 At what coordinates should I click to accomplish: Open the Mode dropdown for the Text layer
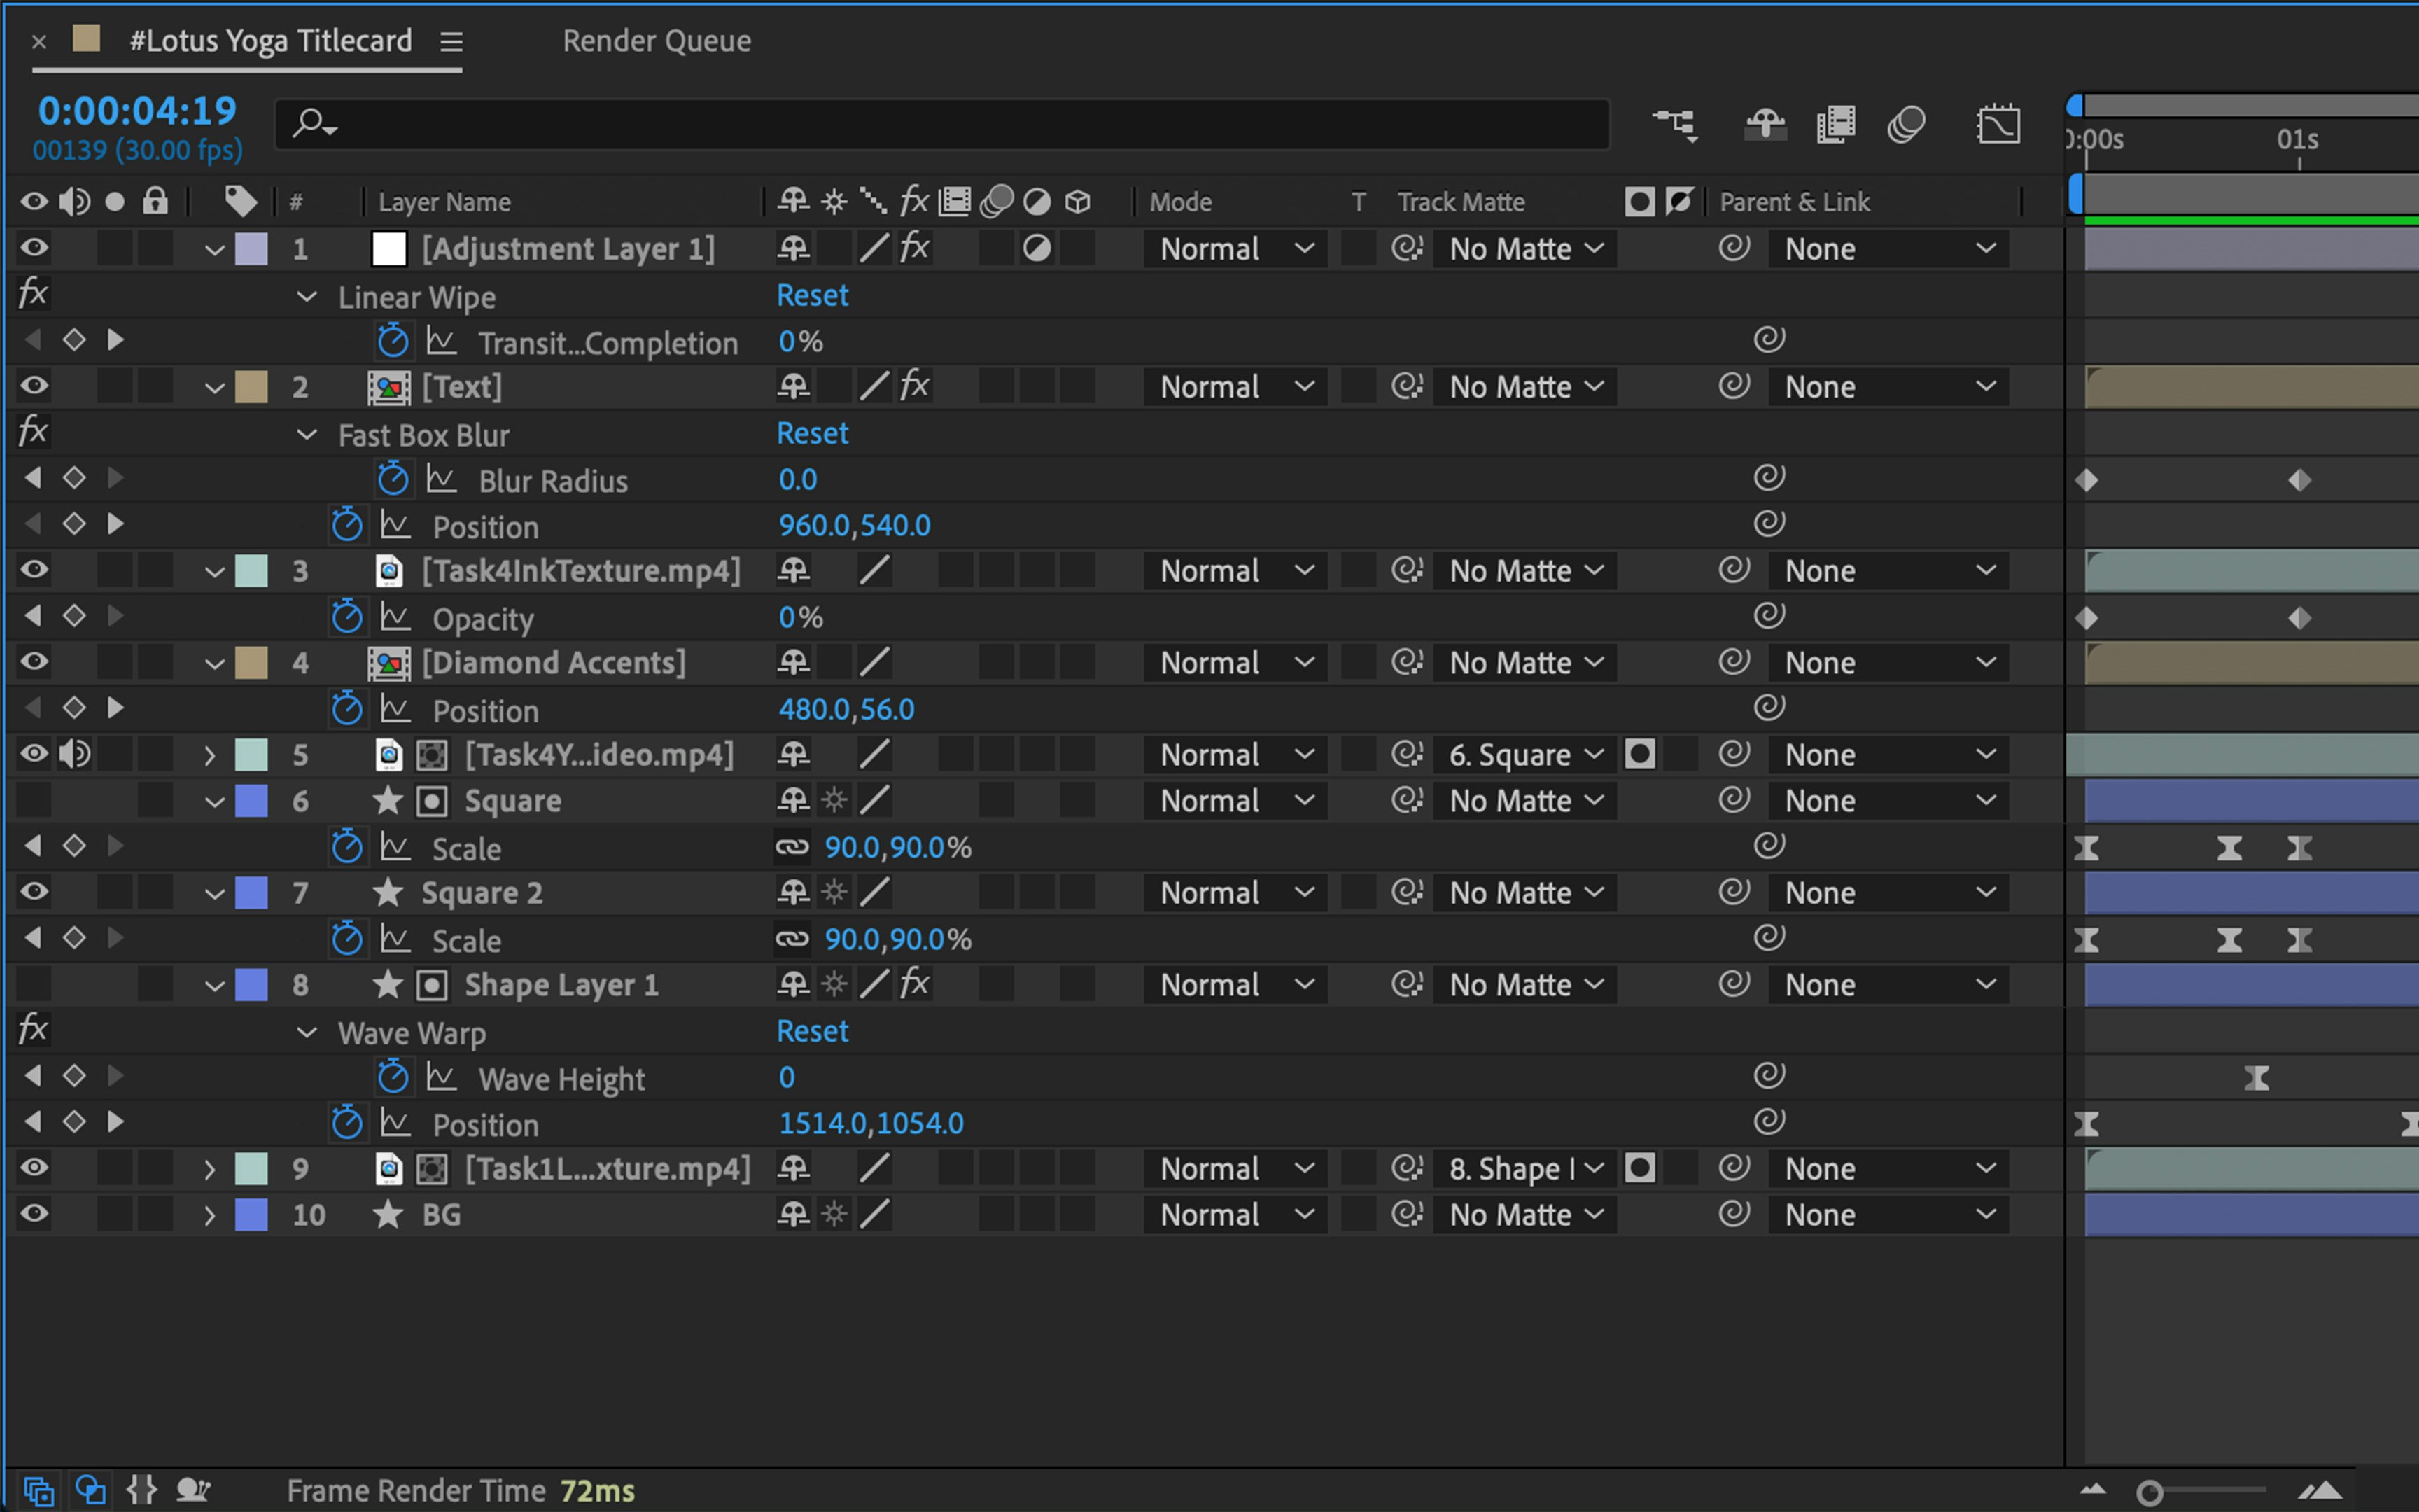click(1235, 386)
